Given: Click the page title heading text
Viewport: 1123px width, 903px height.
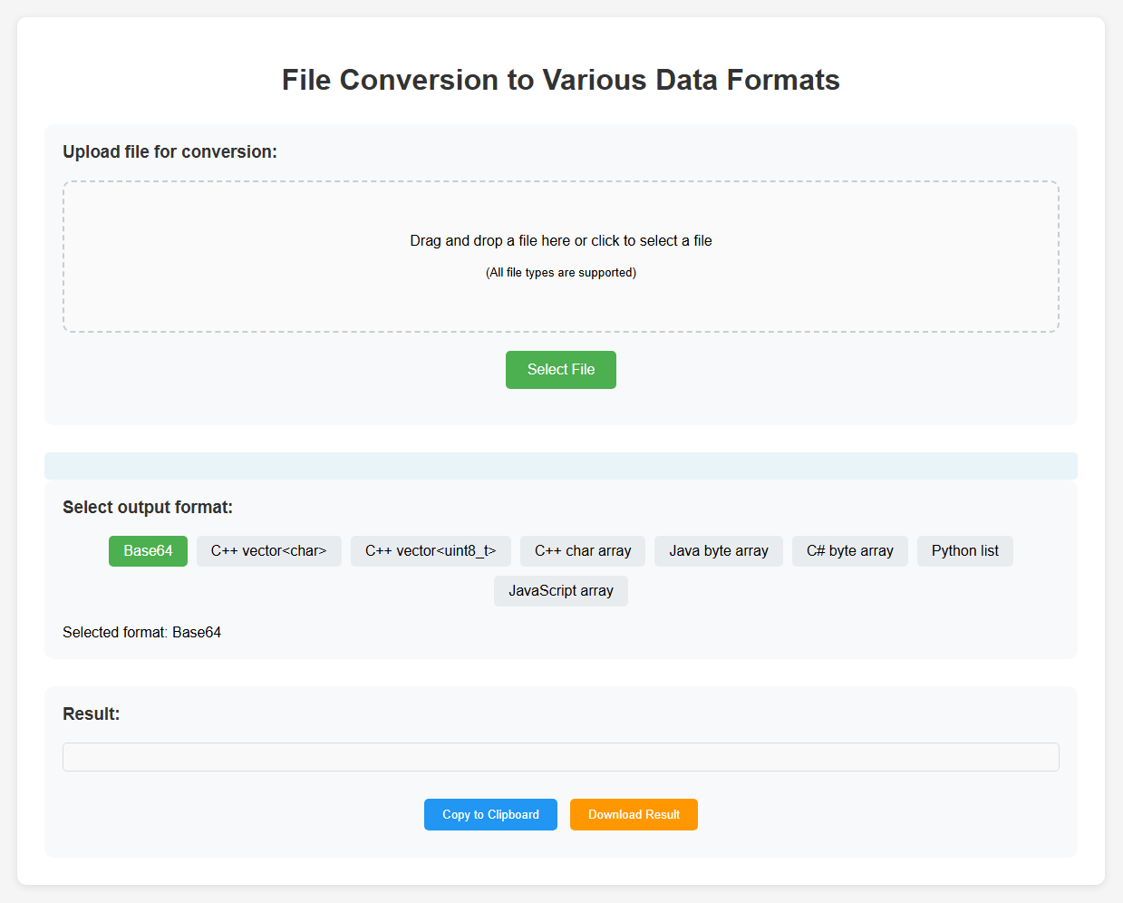Looking at the screenshot, I should coord(561,80).
